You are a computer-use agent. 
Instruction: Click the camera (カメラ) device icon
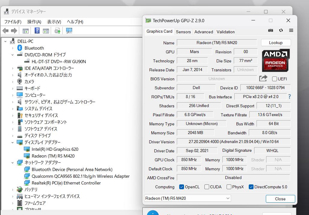[19, 81]
